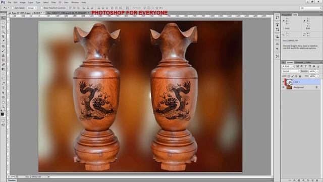The image size is (323, 182).
Task: Select the Brush tool
Action: 3,51
